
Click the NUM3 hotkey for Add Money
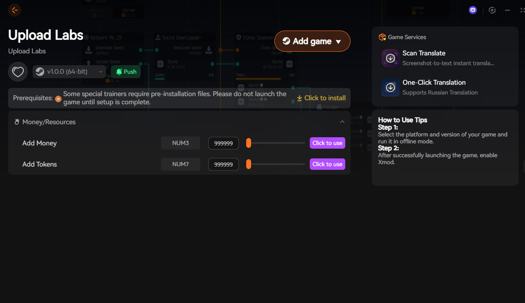pyautogui.click(x=181, y=143)
